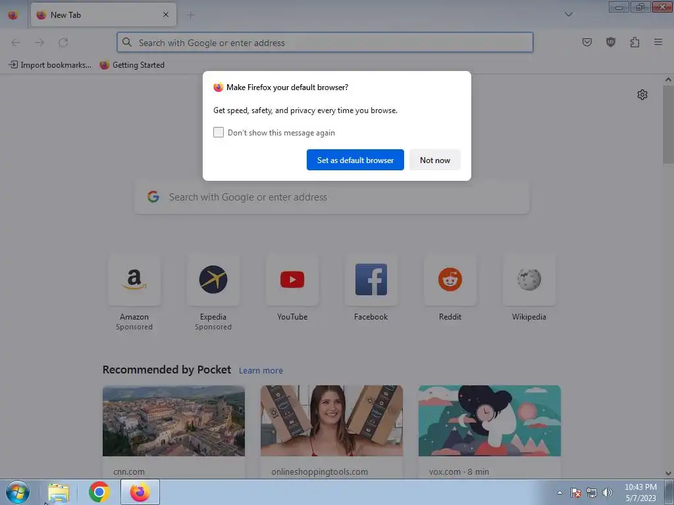Select the New Tab tab
Image resolution: width=674 pixels, height=505 pixels.
click(103, 14)
